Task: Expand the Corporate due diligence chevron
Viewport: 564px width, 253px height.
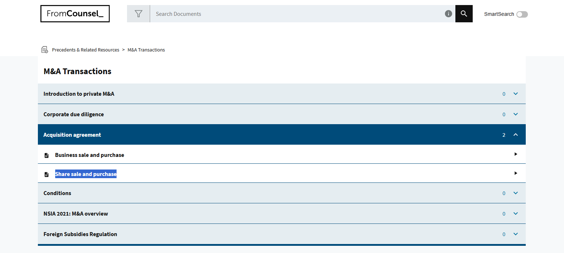Action: click(x=516, y=114)
